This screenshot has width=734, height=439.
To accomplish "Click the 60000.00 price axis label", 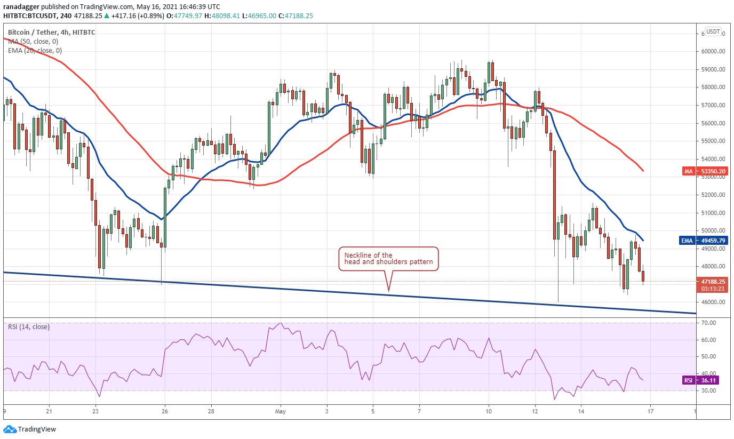I will [x=714, y=52].
